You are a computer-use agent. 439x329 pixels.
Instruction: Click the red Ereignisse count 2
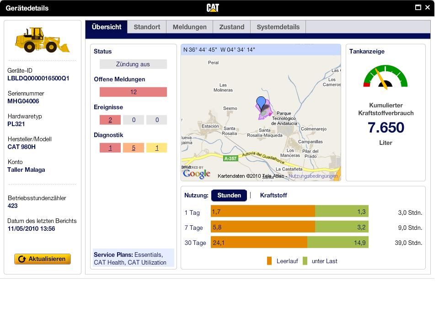110,120
